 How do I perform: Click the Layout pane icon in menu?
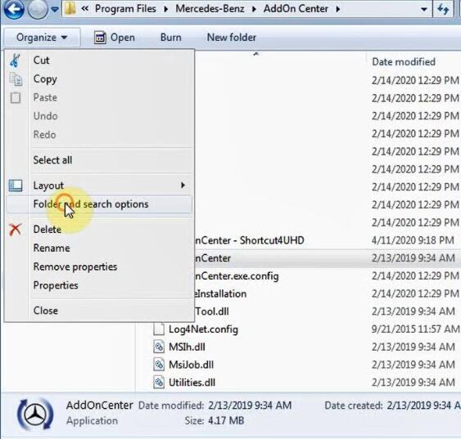(16, 186)
